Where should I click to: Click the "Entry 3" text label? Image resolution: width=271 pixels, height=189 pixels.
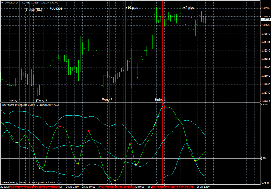[x=107, y=100]
